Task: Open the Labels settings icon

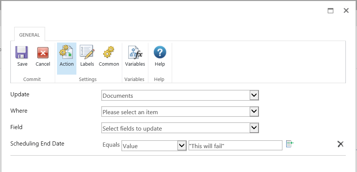Action: (x=87, y=52)
